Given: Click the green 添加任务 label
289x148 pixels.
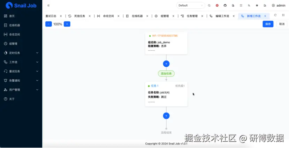Looking at the screenshot, I should click(x=166, y=73).
